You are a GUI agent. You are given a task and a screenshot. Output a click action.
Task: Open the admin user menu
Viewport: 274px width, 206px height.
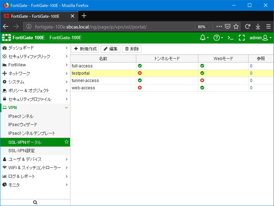[260, 38]
